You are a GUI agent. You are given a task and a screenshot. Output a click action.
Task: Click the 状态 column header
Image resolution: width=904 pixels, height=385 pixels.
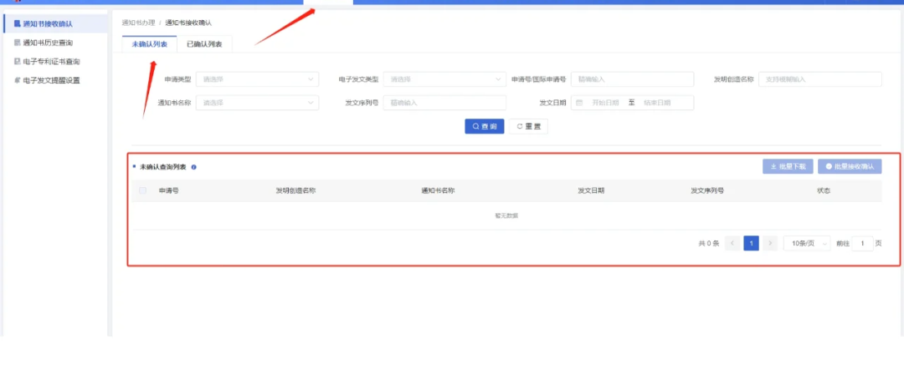pos(824,190)
